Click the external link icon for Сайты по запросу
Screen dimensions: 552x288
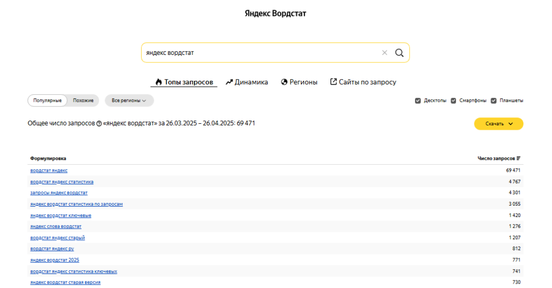coord(333,82)
